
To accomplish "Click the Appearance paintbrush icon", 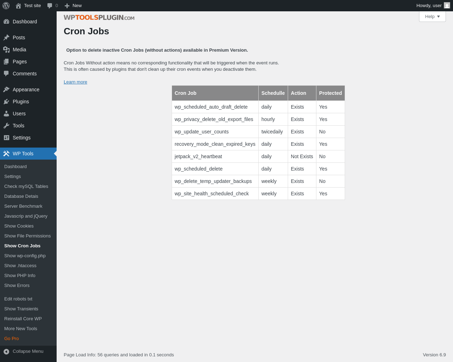I will [6, 90].
